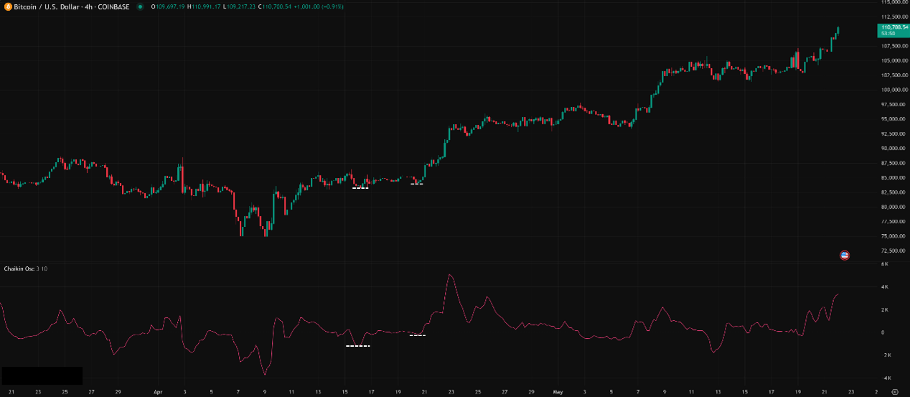Open the US flag economic event marker
The image size is (910, 397).
845,255
